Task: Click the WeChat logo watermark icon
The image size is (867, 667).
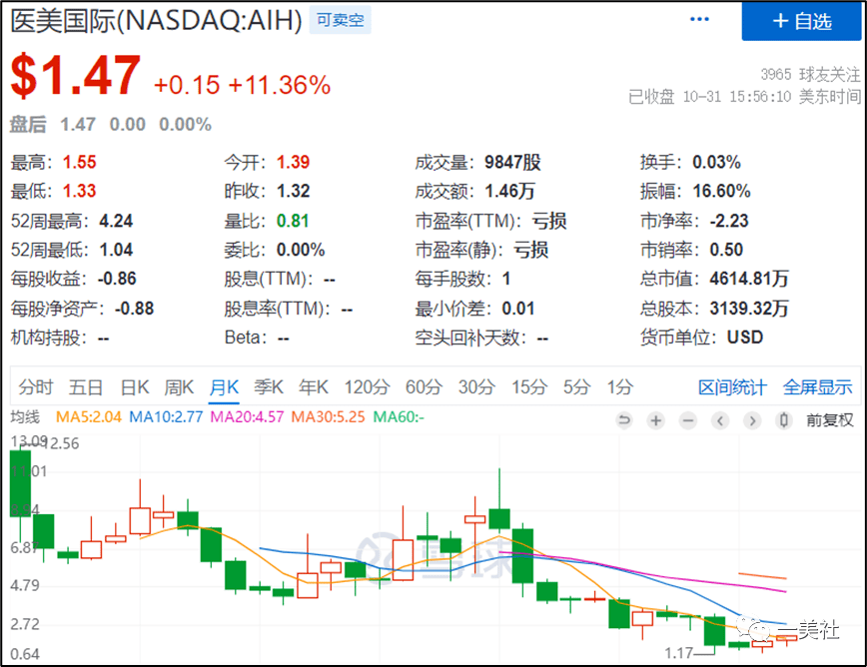Action: click(x=756, y=629)
